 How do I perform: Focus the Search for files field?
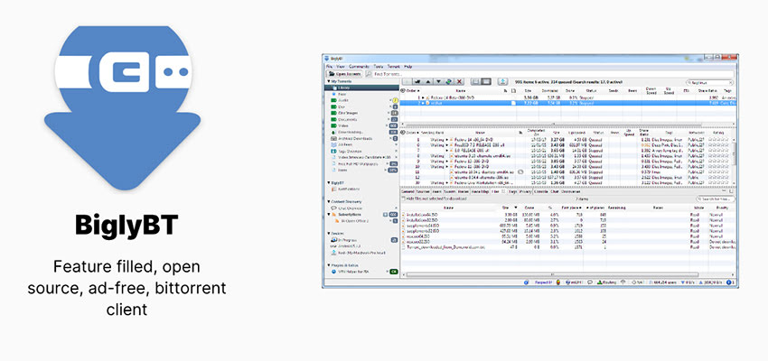point(716,199)
